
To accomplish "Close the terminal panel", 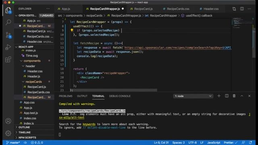I will [x=249, y=96].
